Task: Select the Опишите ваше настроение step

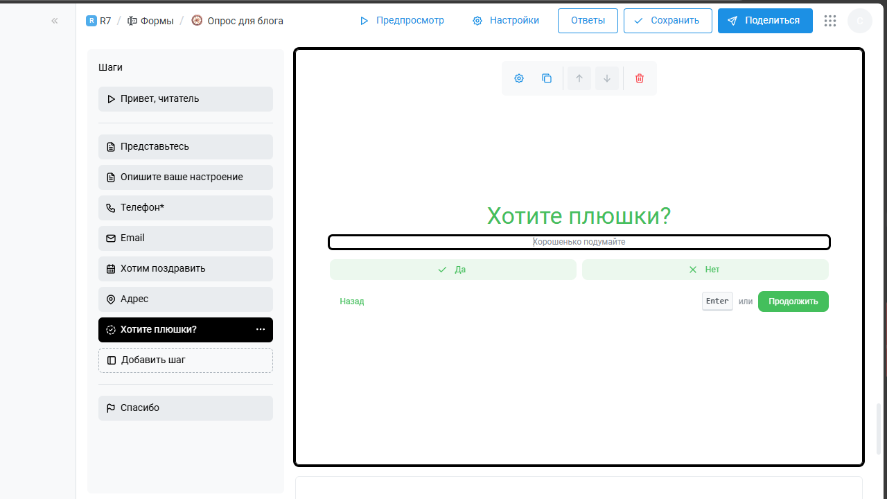Action: [186, 177]
